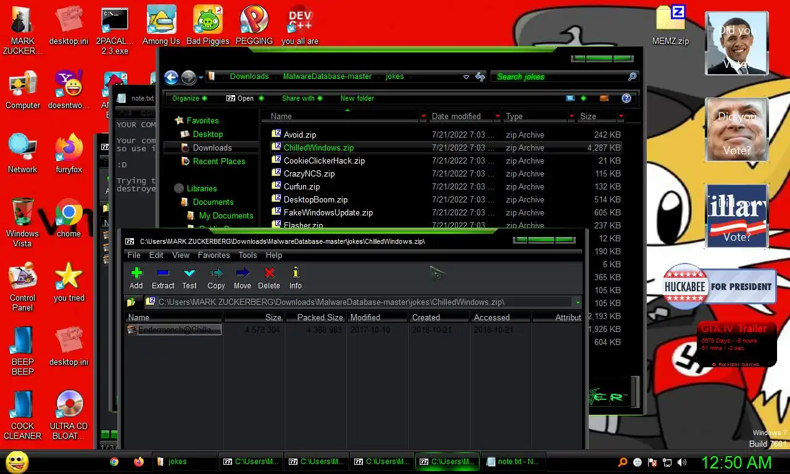Click the Move icon in 7-Zip toolbar

(243, 273)
